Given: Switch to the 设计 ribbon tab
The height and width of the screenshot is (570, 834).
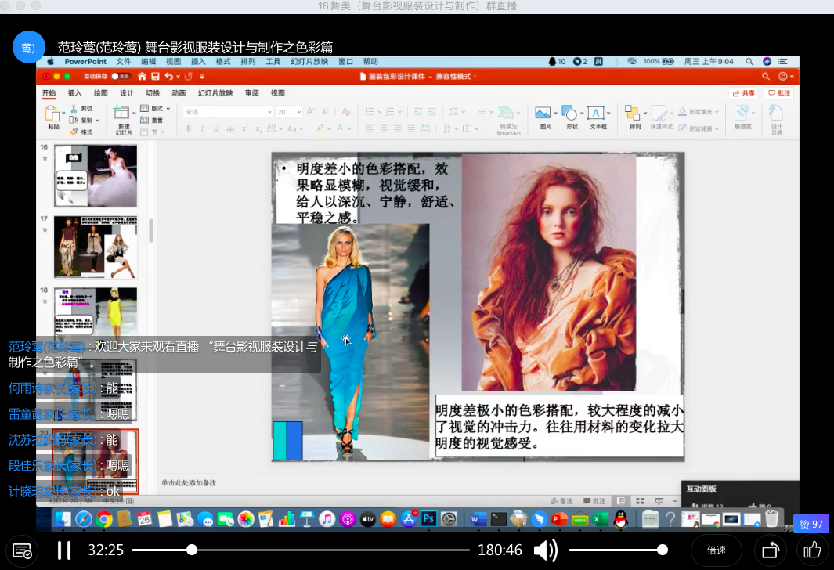Looking at the screenshot, I should (126, 93).
